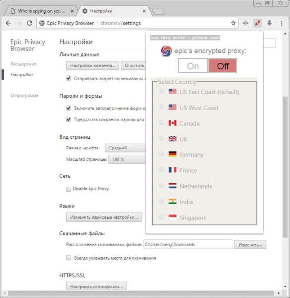Click the vertical scrollbar thumb

285,167
